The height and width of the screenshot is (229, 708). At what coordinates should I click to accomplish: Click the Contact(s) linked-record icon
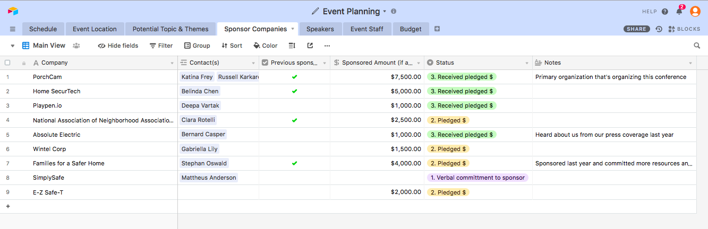pyautogui.click(x=184, y=63)
